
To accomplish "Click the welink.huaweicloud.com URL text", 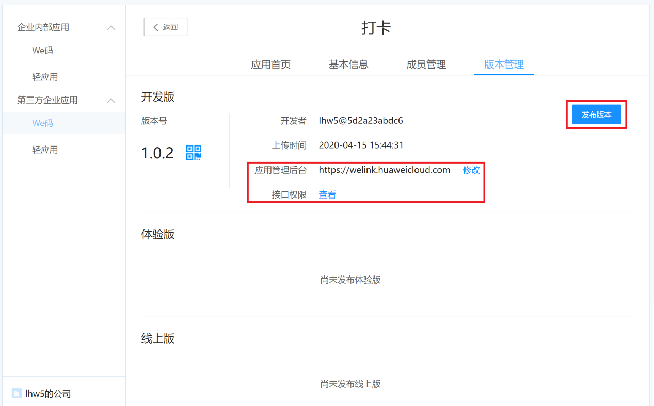I will point(384,170).
